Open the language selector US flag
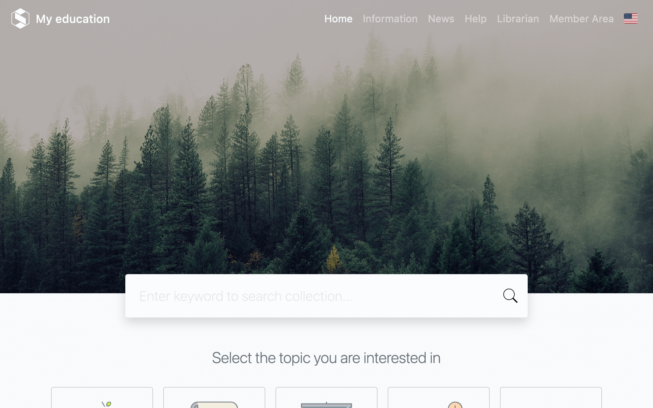This screenshot has width=653, height=408. (631, 18)
